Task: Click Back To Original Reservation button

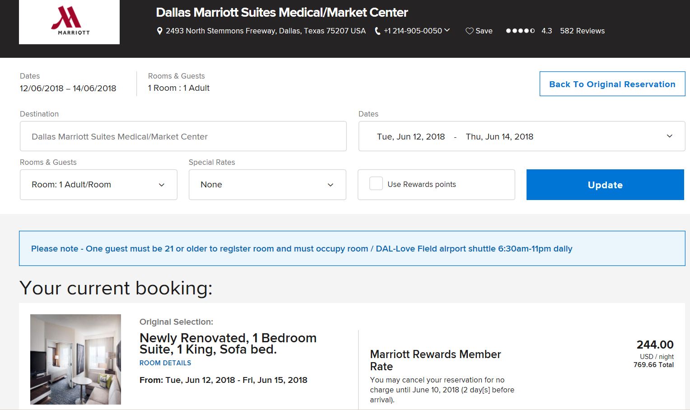Action: click(x=612, y=84)
